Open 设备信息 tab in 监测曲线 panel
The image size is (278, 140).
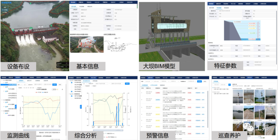pos(46,81)
